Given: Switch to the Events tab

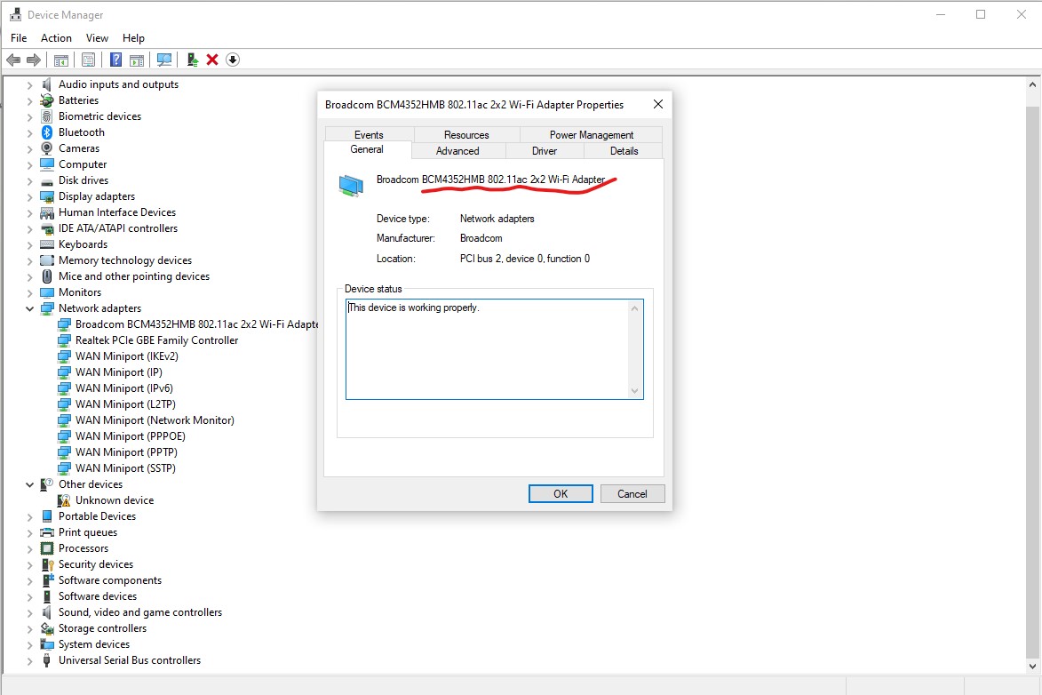Looking at the screenshot, I should tap(369, 135).
